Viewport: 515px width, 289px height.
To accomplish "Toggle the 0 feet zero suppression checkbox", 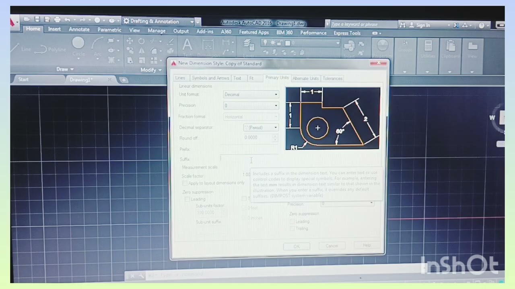I will click(244, 208).
